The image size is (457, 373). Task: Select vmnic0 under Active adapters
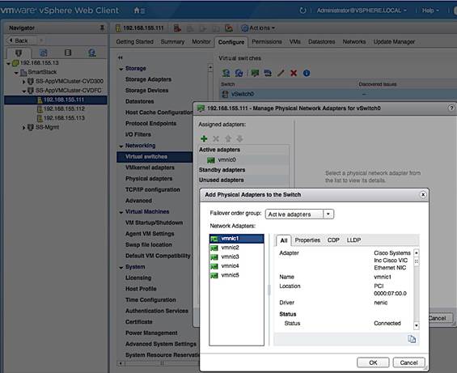[226, 160]
